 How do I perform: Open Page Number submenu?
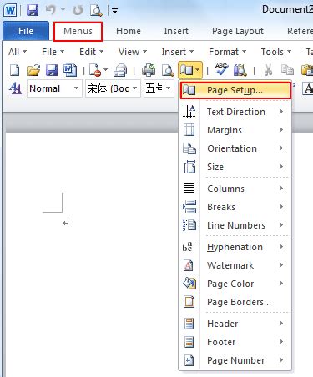coord(235,360)
